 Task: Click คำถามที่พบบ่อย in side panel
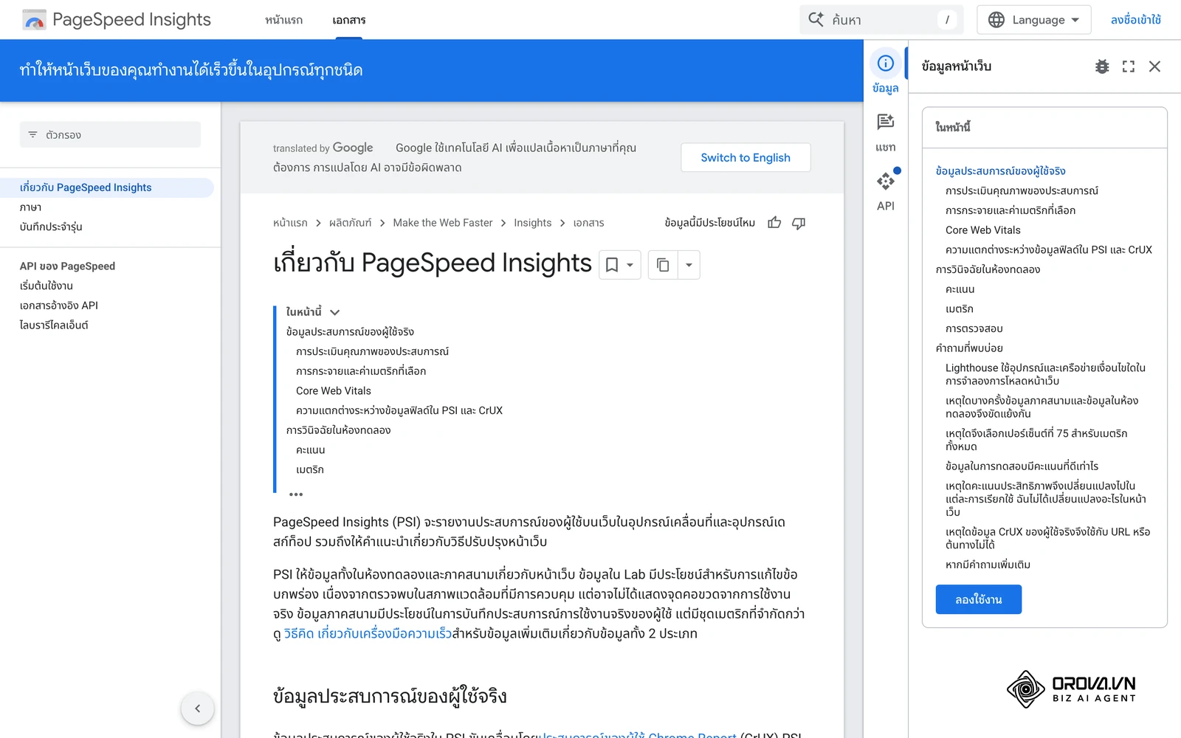tap(969, 348)
